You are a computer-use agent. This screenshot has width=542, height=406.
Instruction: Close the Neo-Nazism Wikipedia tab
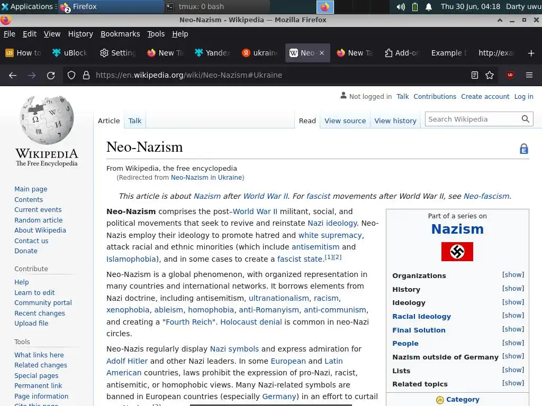click(322, 53)
